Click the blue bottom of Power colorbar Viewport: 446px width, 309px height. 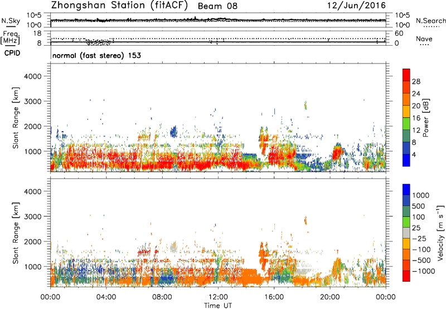pos(406,160)
